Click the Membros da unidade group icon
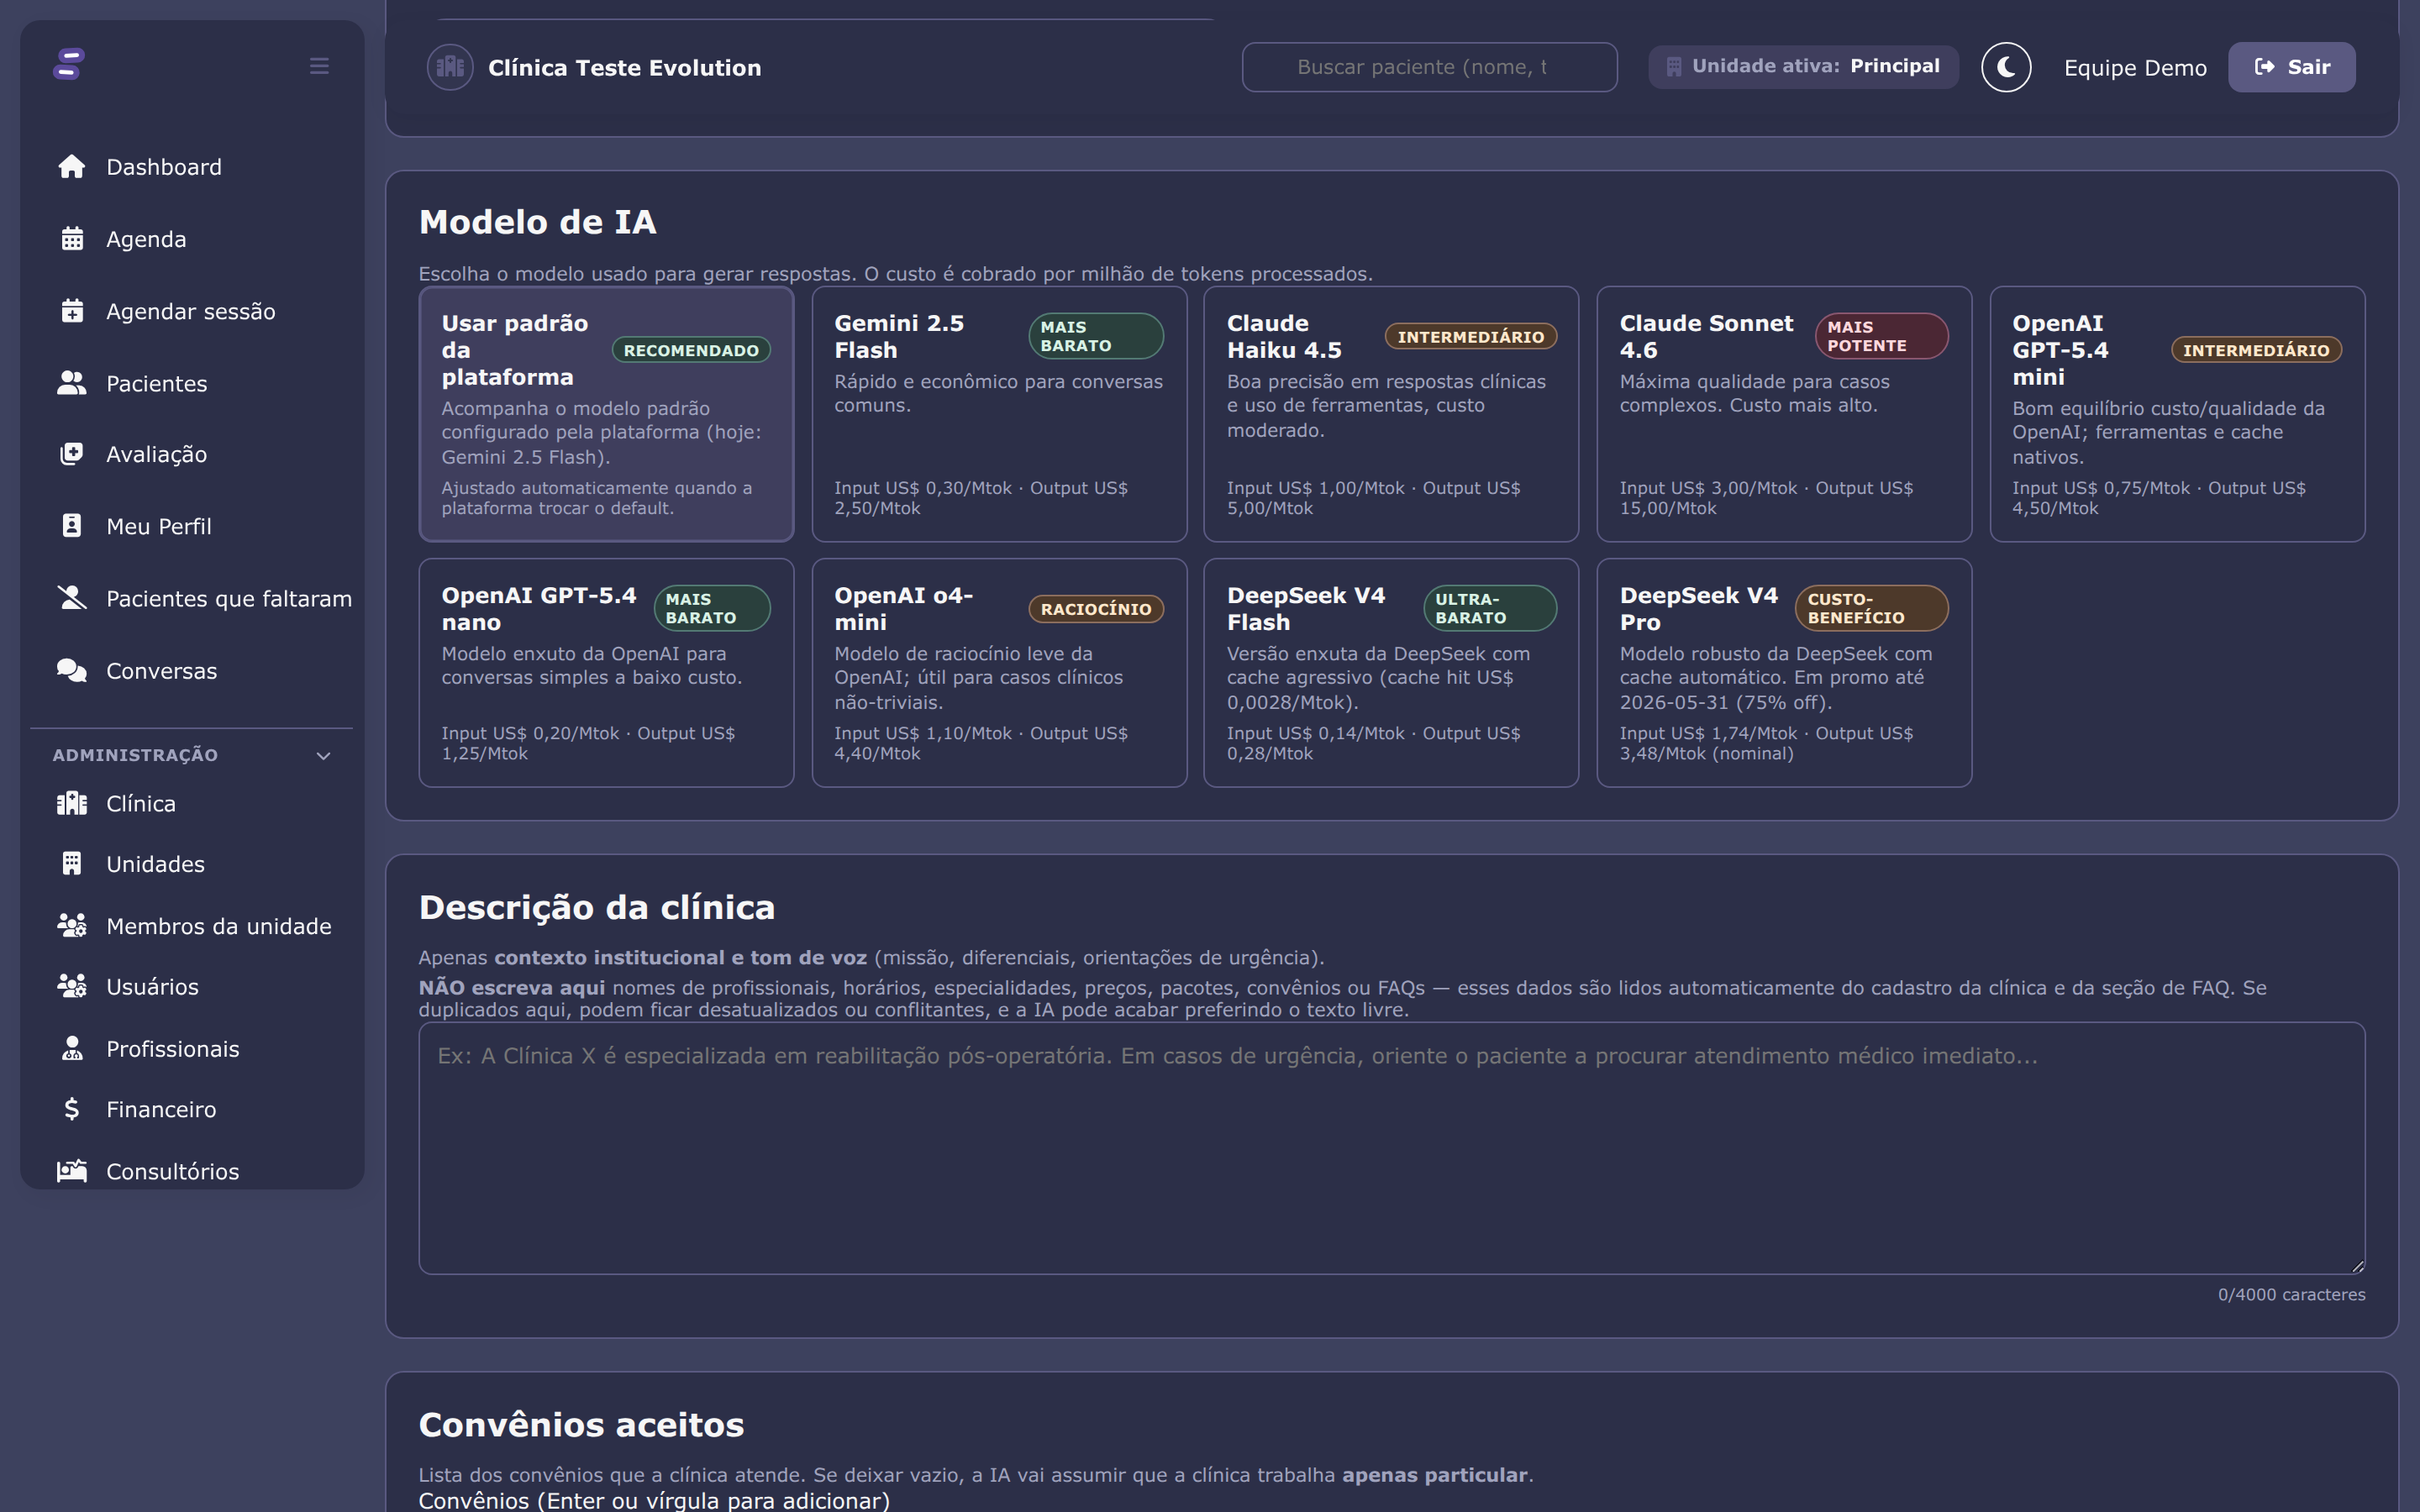 [x=72, y=925]
